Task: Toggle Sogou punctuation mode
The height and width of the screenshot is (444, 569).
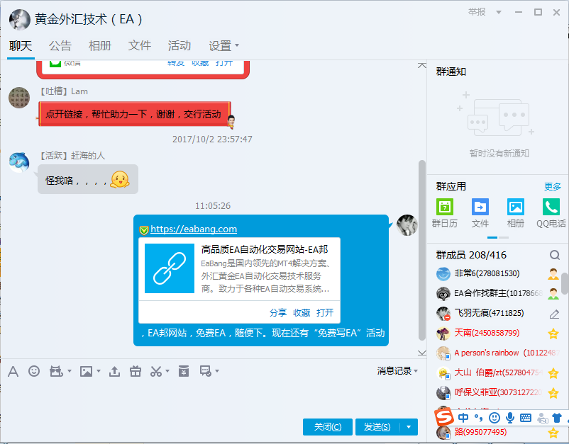Action: [479, 418]
